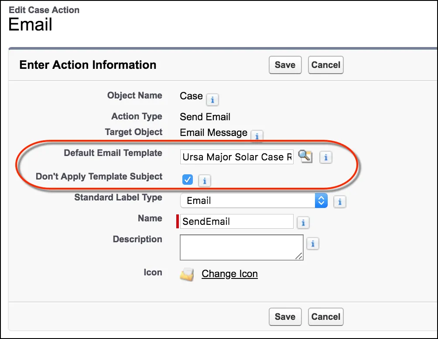Click the Name field containing SendEmail

pyautogui.click(x=237, y=221)
